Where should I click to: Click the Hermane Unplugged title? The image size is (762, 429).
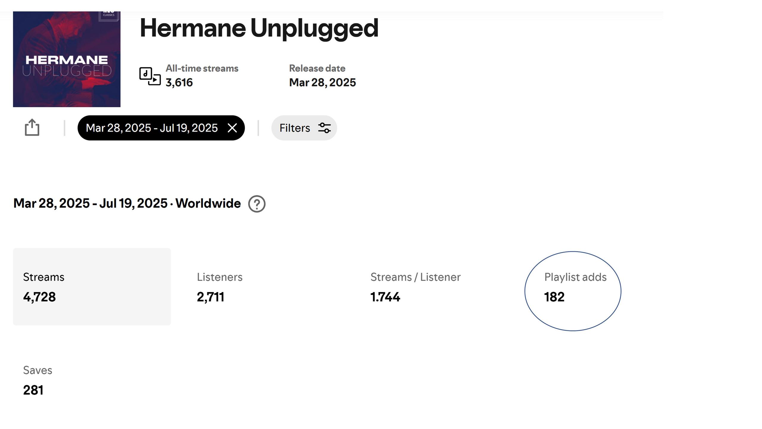click(259, 28)
